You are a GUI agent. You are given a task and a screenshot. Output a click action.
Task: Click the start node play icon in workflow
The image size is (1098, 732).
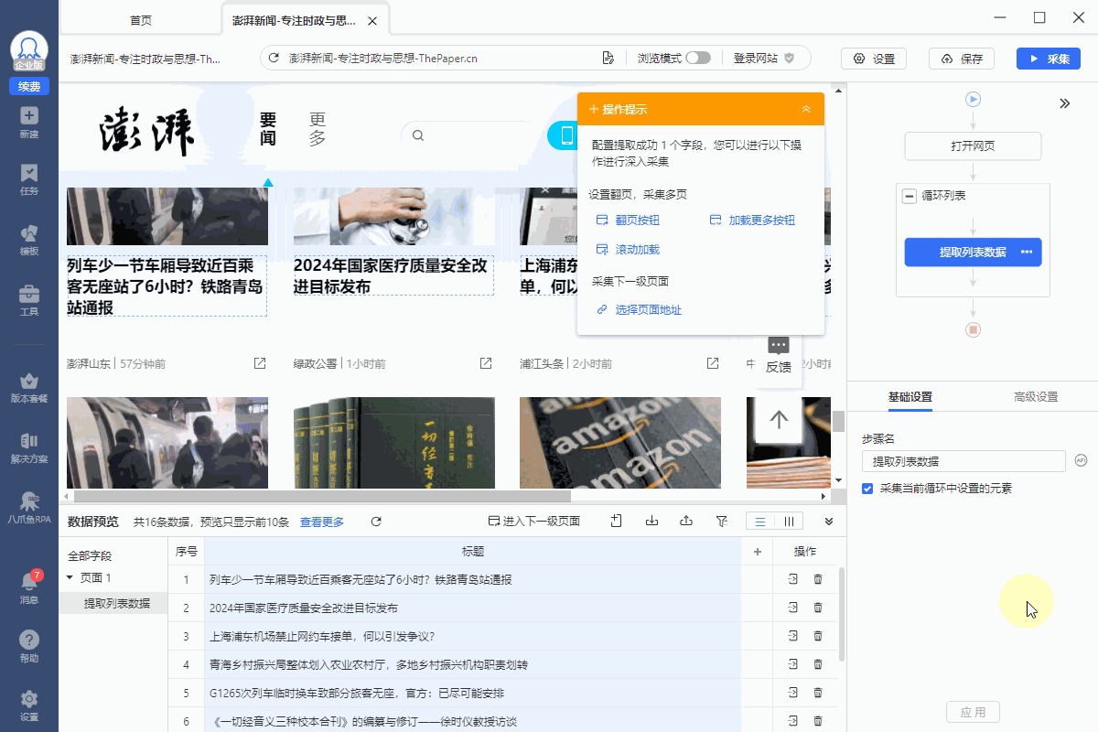click(973, 99)
